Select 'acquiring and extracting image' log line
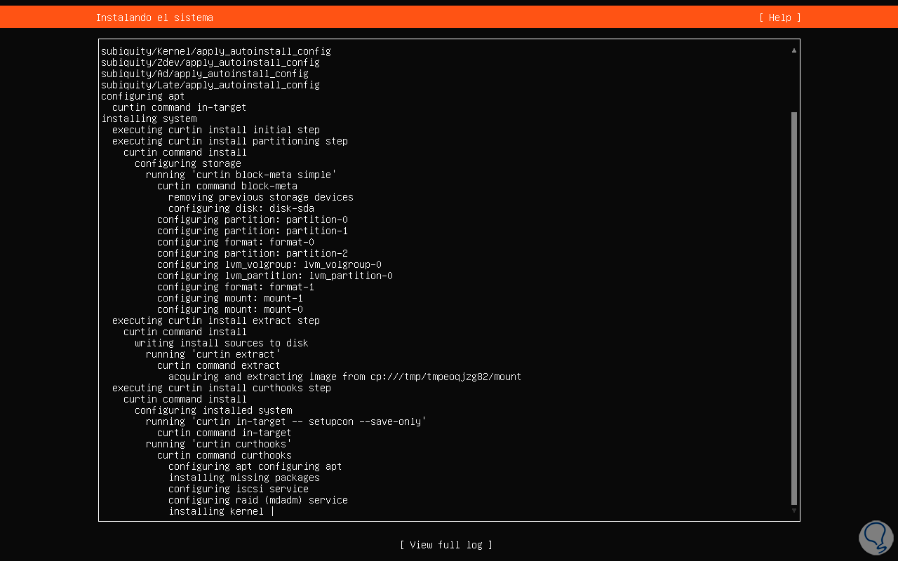898x561 pixels. (344, 377)
